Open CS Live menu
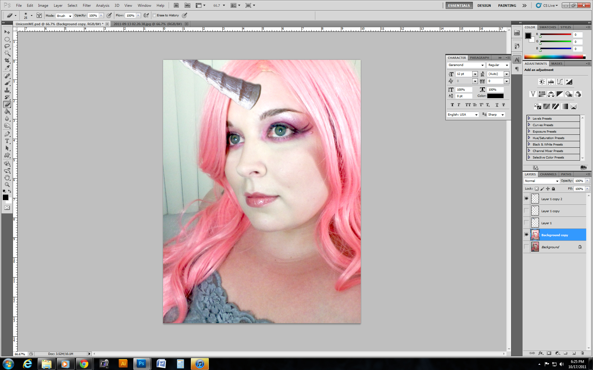The height and width of the screenshot is (370, 593). coord(547,6)
